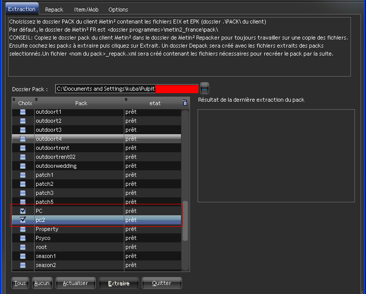
Task: Select the patch2 pack name
Action: (x=45, y=184)
